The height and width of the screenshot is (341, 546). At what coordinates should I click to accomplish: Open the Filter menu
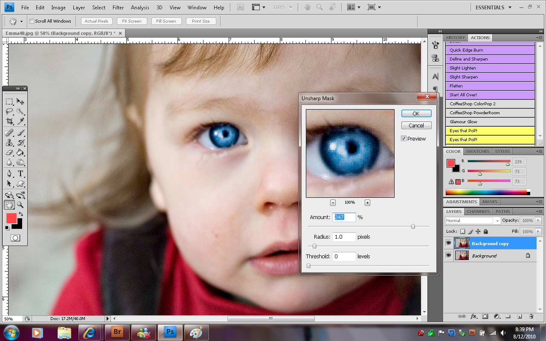[118, 7]
